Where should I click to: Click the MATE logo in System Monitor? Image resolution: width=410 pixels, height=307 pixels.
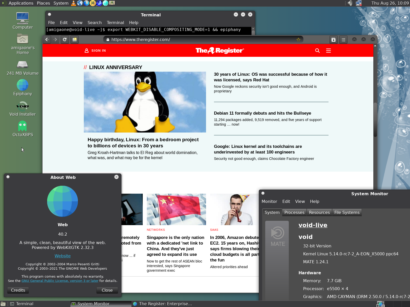coord(277,237)
